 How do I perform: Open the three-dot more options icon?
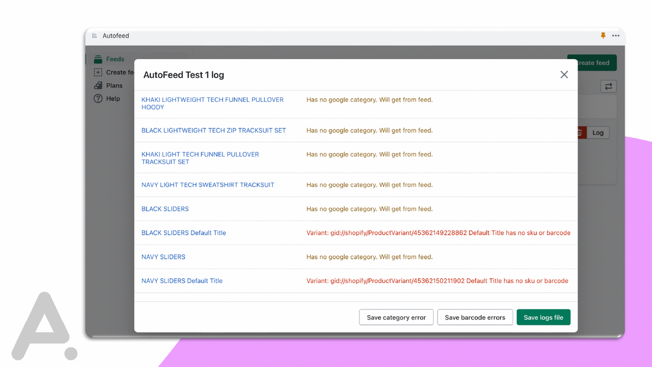[616, 36]
